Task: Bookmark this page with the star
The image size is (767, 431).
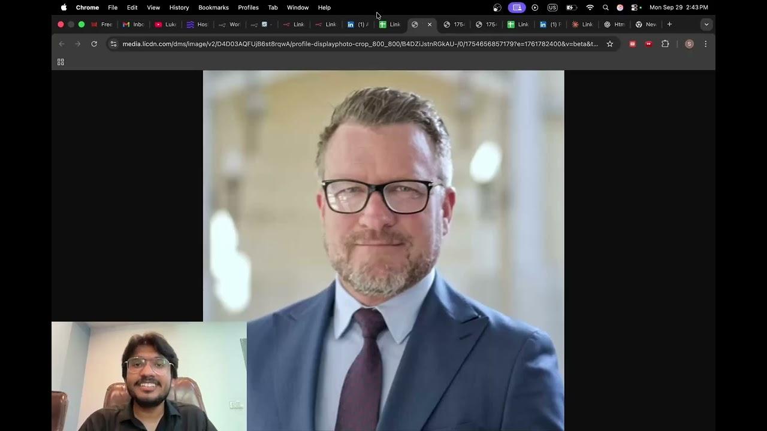Action: [609, 44]
